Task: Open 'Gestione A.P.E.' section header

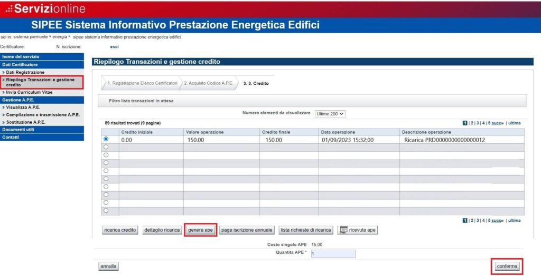Action: point(42,100)
